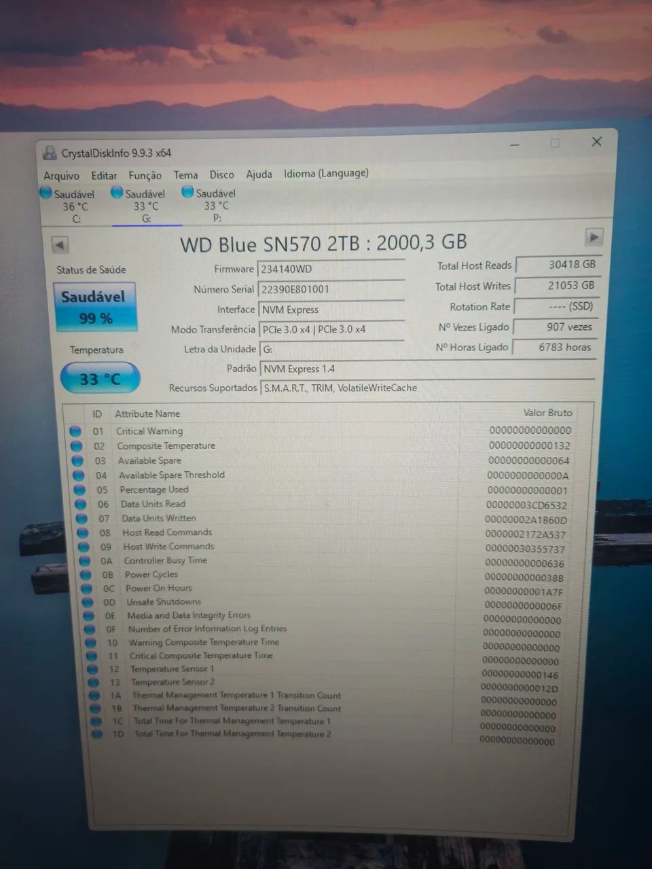
Task: Click status icon of Error Information Log Entries
Action: pos(90,629)
